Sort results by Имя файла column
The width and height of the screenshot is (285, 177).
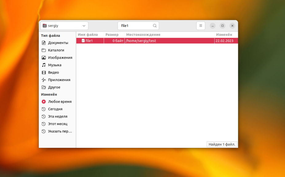[x=88, y=35]
